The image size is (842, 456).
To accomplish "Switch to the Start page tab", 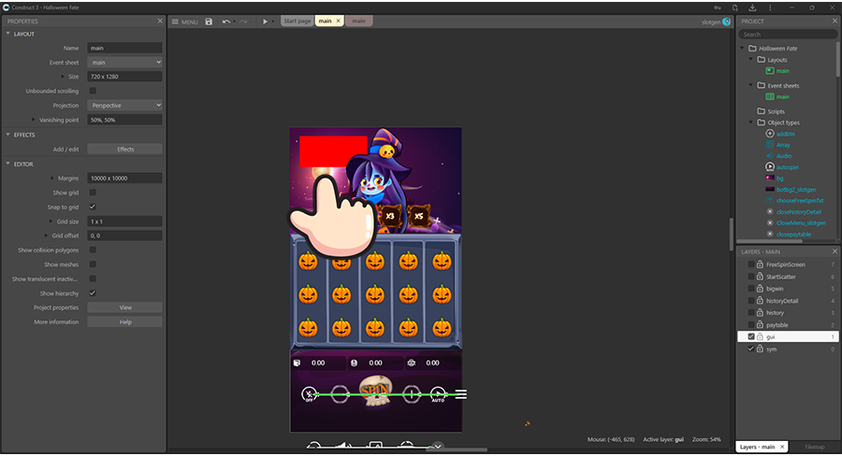I will click(297, 21).
